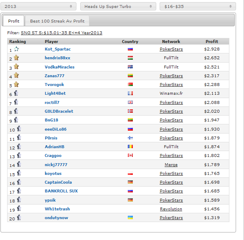Expand the $16-$35 stake dropdown
This screenshot has height=240, width=244.
click(198, 6)
